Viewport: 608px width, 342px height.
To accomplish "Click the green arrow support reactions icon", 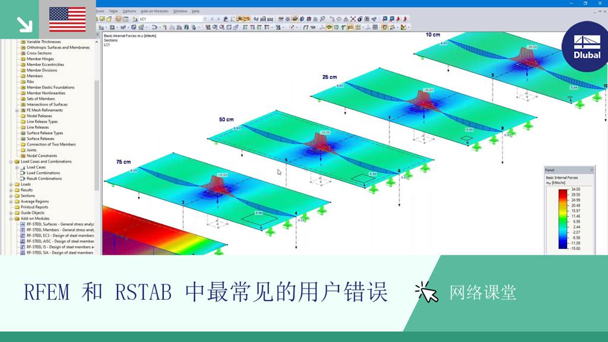I will pos(343,27).
